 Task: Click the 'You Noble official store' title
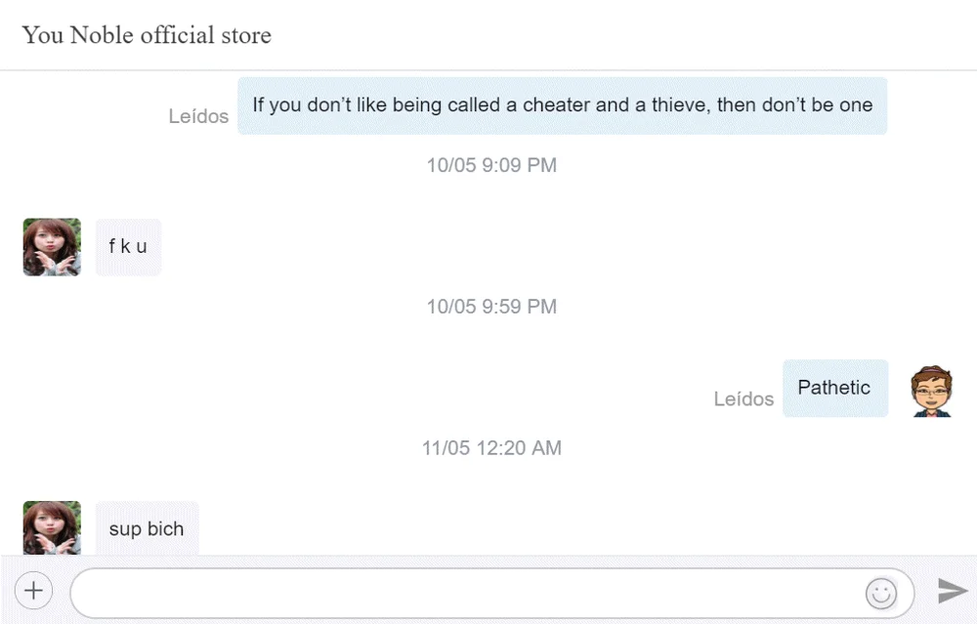[x=147, y=35]
